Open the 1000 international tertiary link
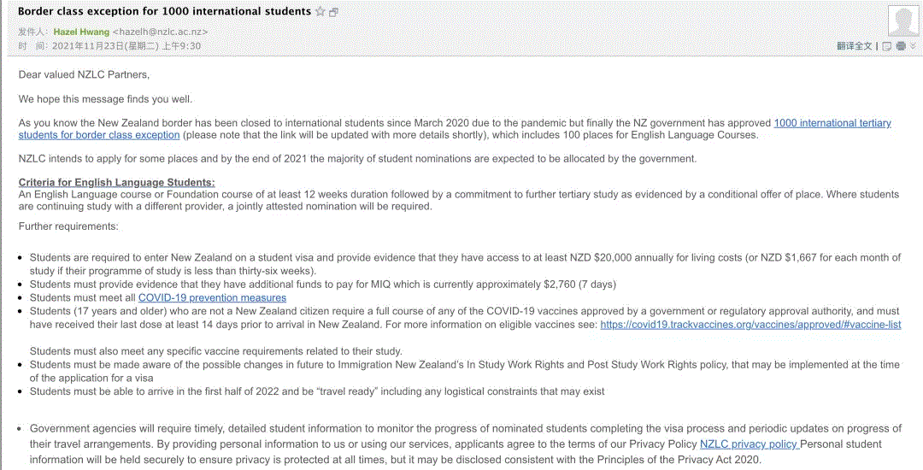 click(832, 123)
